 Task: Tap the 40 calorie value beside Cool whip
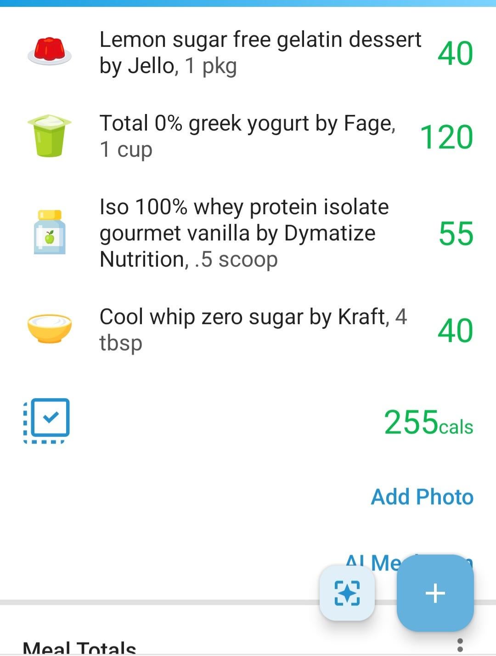tap(455, 330)
